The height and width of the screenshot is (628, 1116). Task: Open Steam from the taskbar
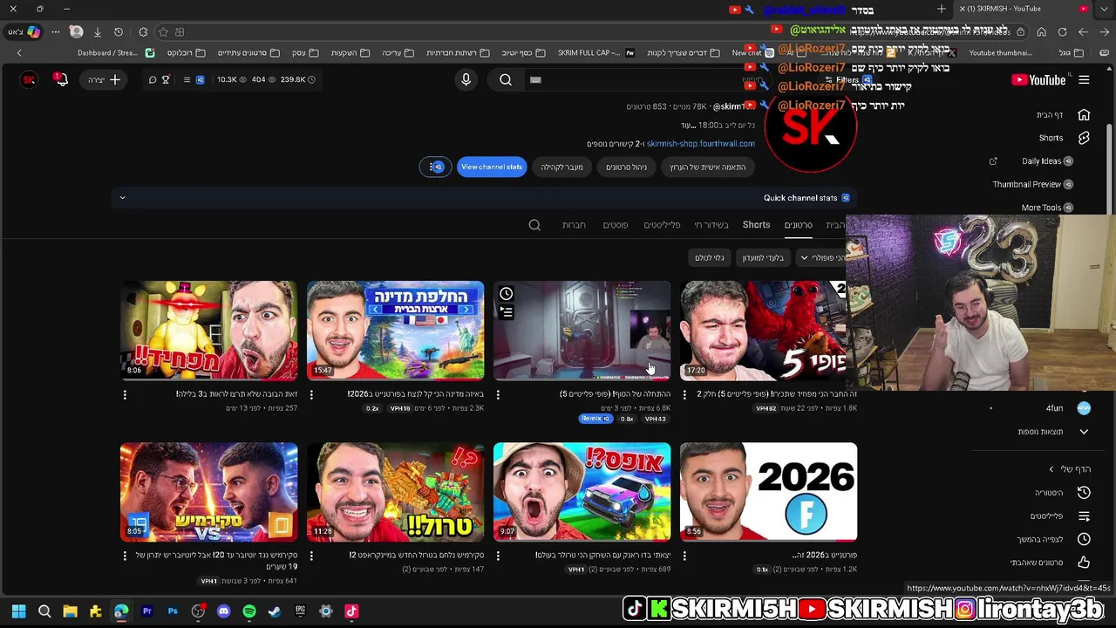click(x=275, y=611)
